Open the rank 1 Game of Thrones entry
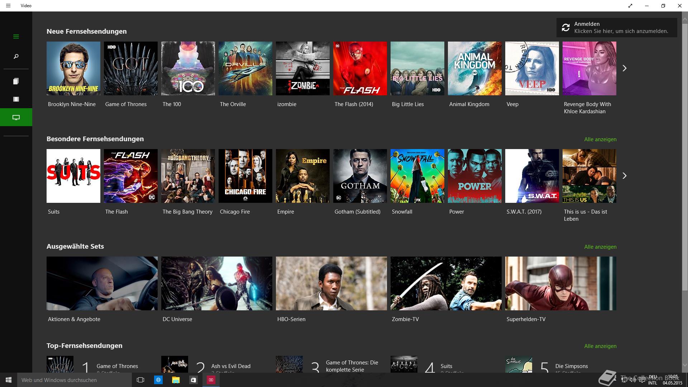 point(102,364)
